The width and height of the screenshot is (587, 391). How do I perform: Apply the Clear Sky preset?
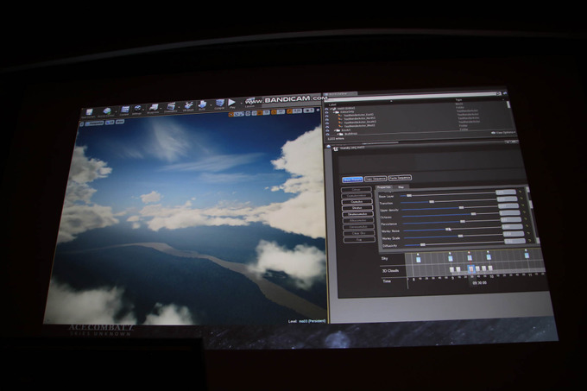click(x=359, y=233)
